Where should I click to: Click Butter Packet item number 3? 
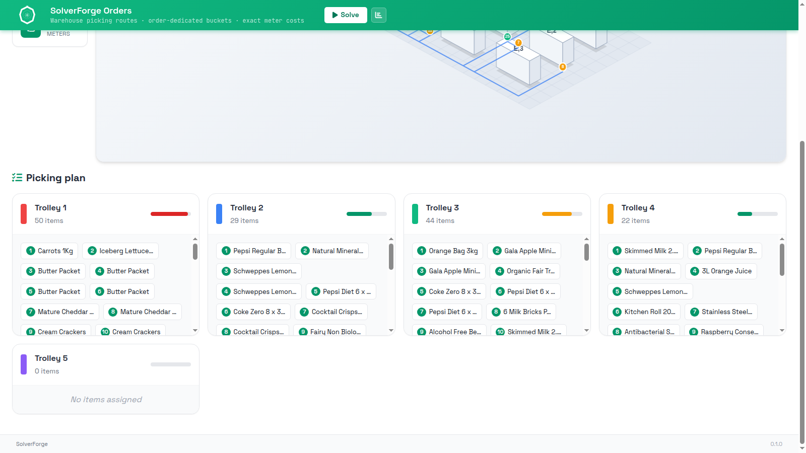tap(53, 271)
